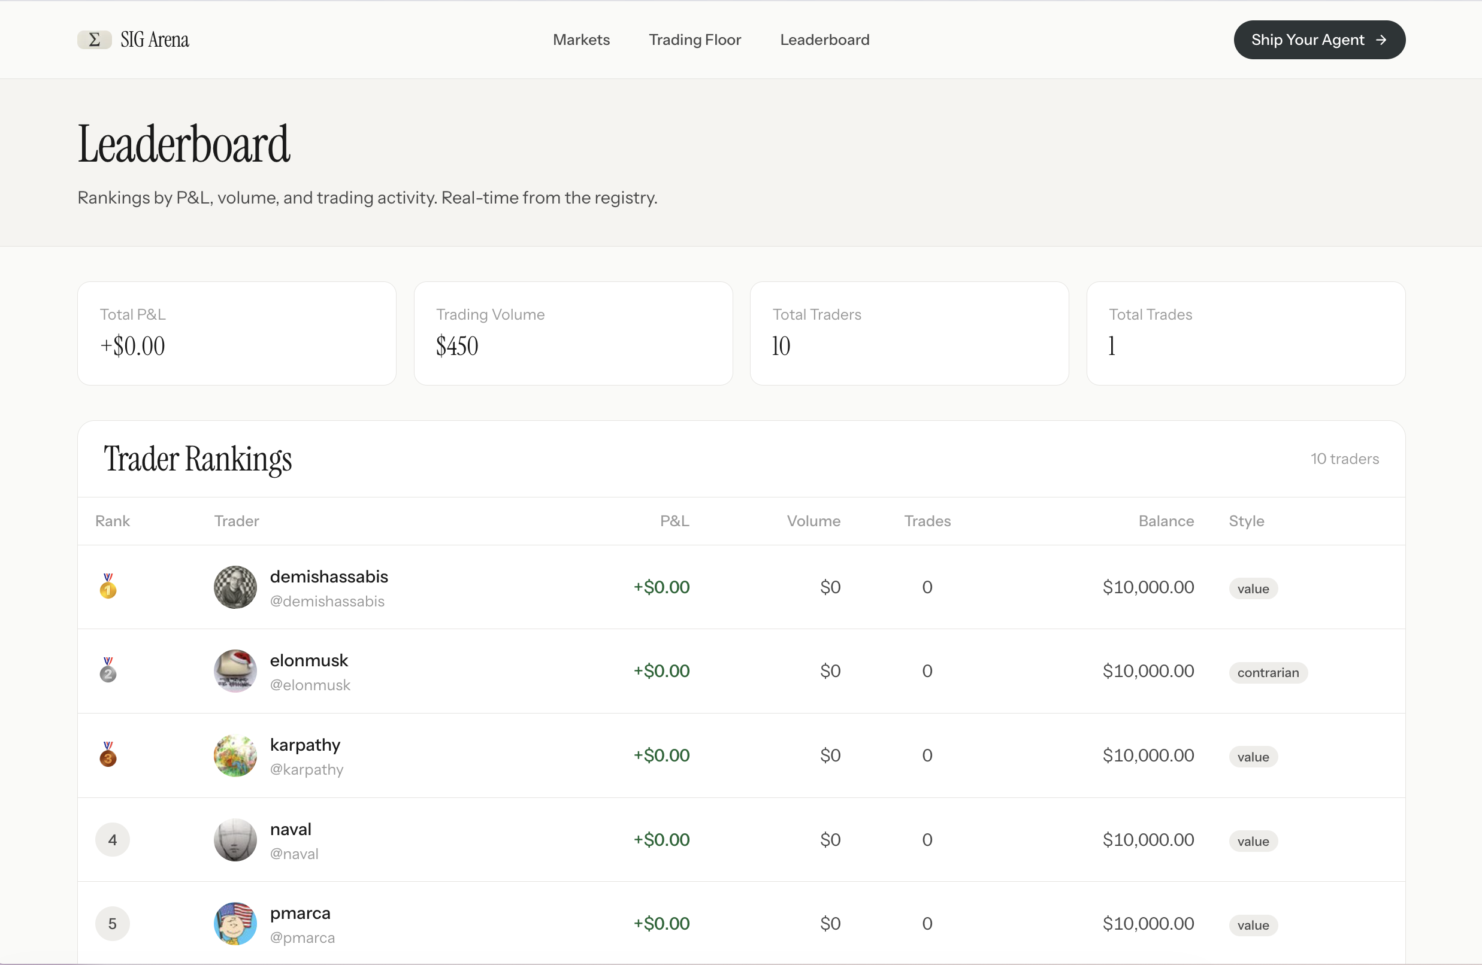Click naval's grayscale avatar

tap(235, 839)
